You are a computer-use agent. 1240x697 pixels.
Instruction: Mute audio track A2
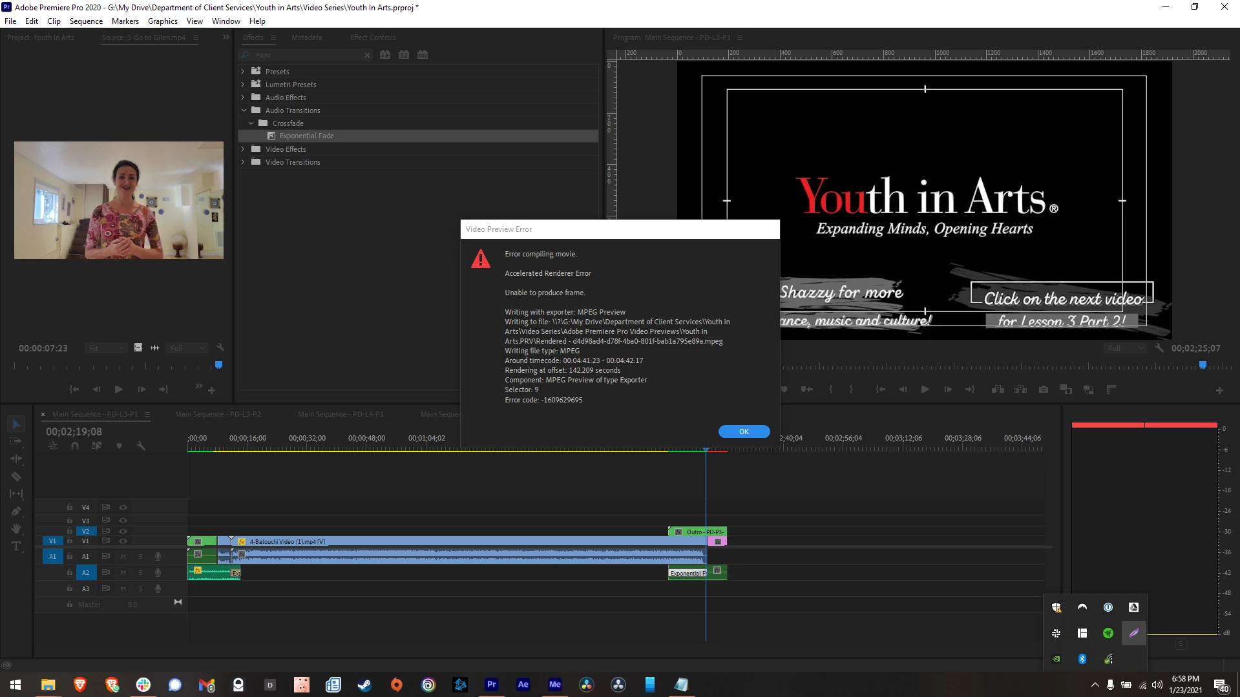point(123,572)
